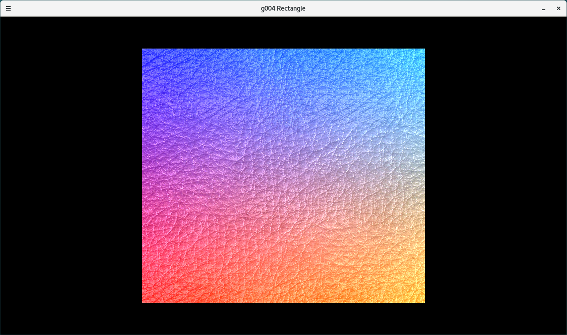Close the g004 Rectangle window

[559, 8]
